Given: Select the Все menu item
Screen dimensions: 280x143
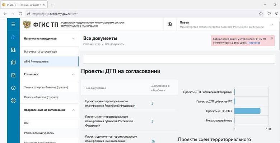Looking at the screenshot, I should [x=49, y=123].
